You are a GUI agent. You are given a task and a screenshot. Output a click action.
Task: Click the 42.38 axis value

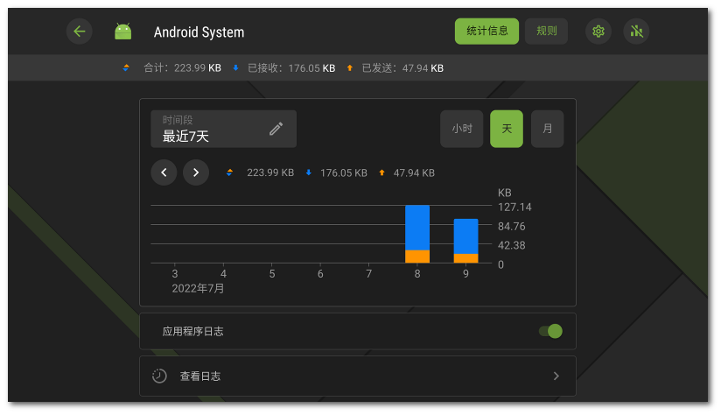[x=511, y=245]
